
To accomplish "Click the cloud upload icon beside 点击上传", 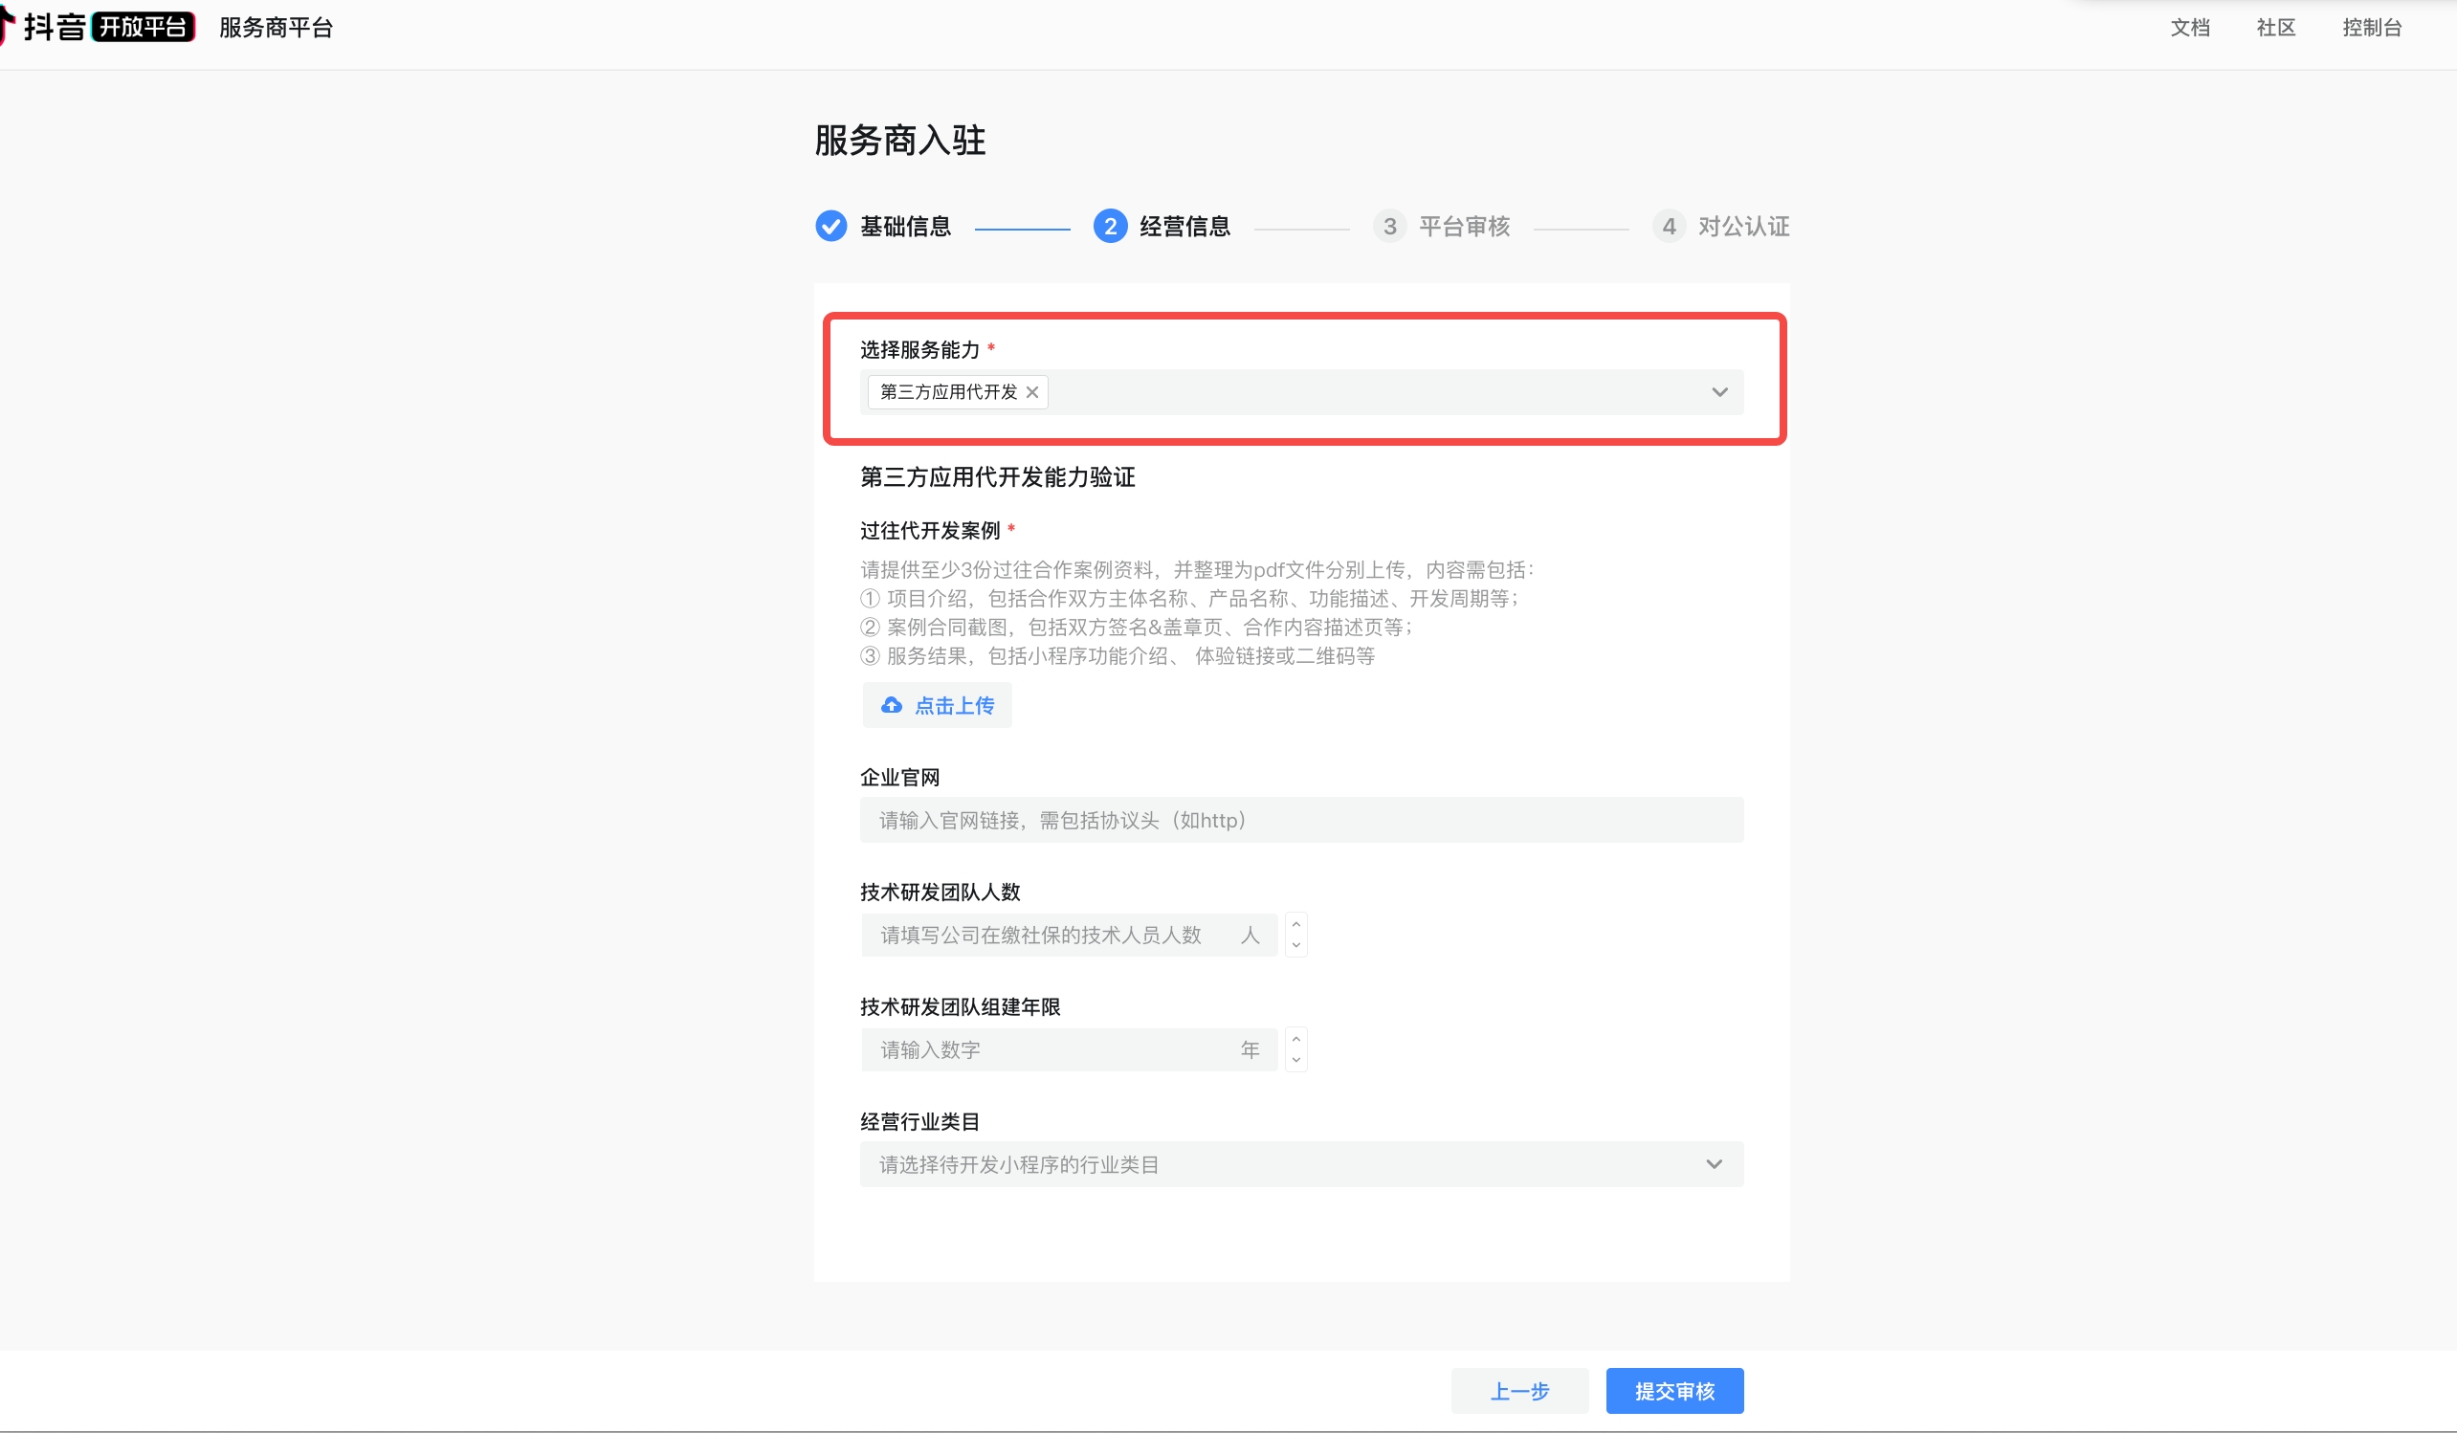I will [891, 705].
